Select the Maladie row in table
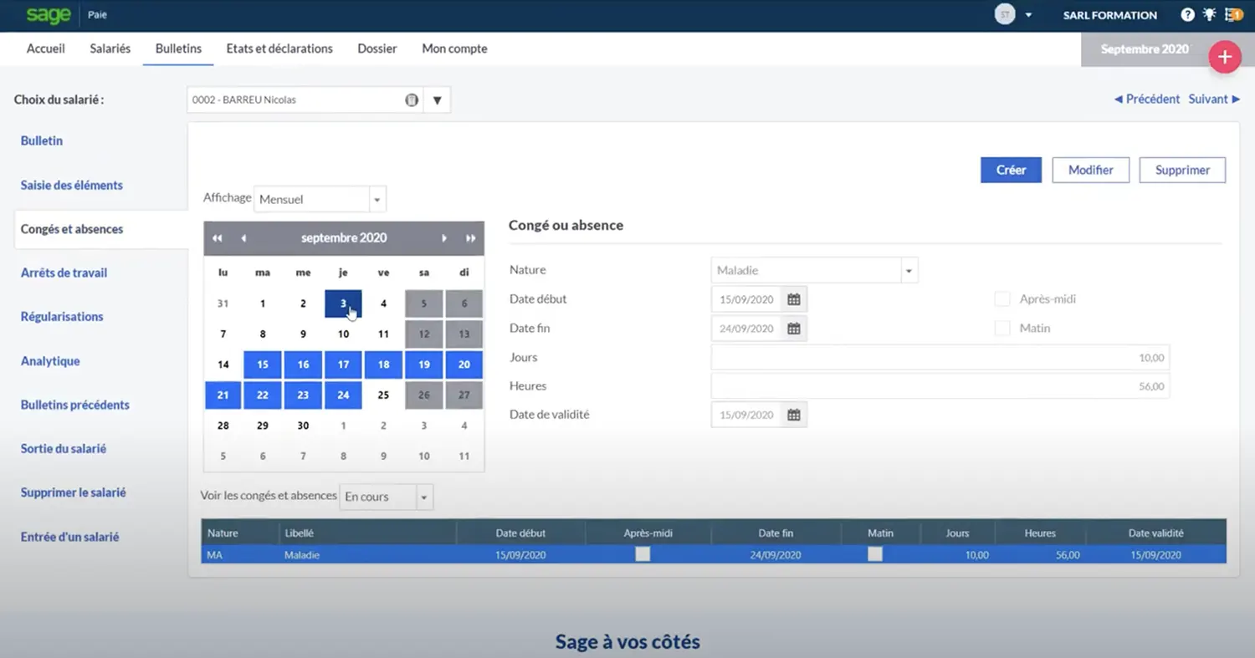The width and height of the screenshot is (1255, 658). (714, 554)
